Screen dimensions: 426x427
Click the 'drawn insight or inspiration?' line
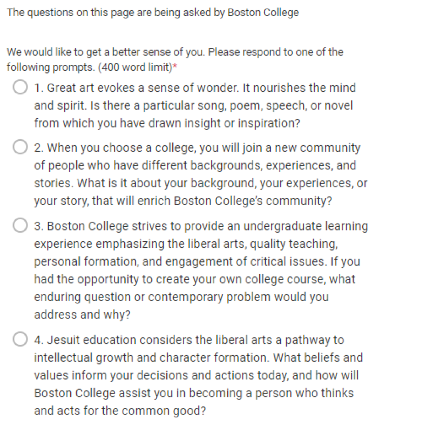(x=167, y=124)
